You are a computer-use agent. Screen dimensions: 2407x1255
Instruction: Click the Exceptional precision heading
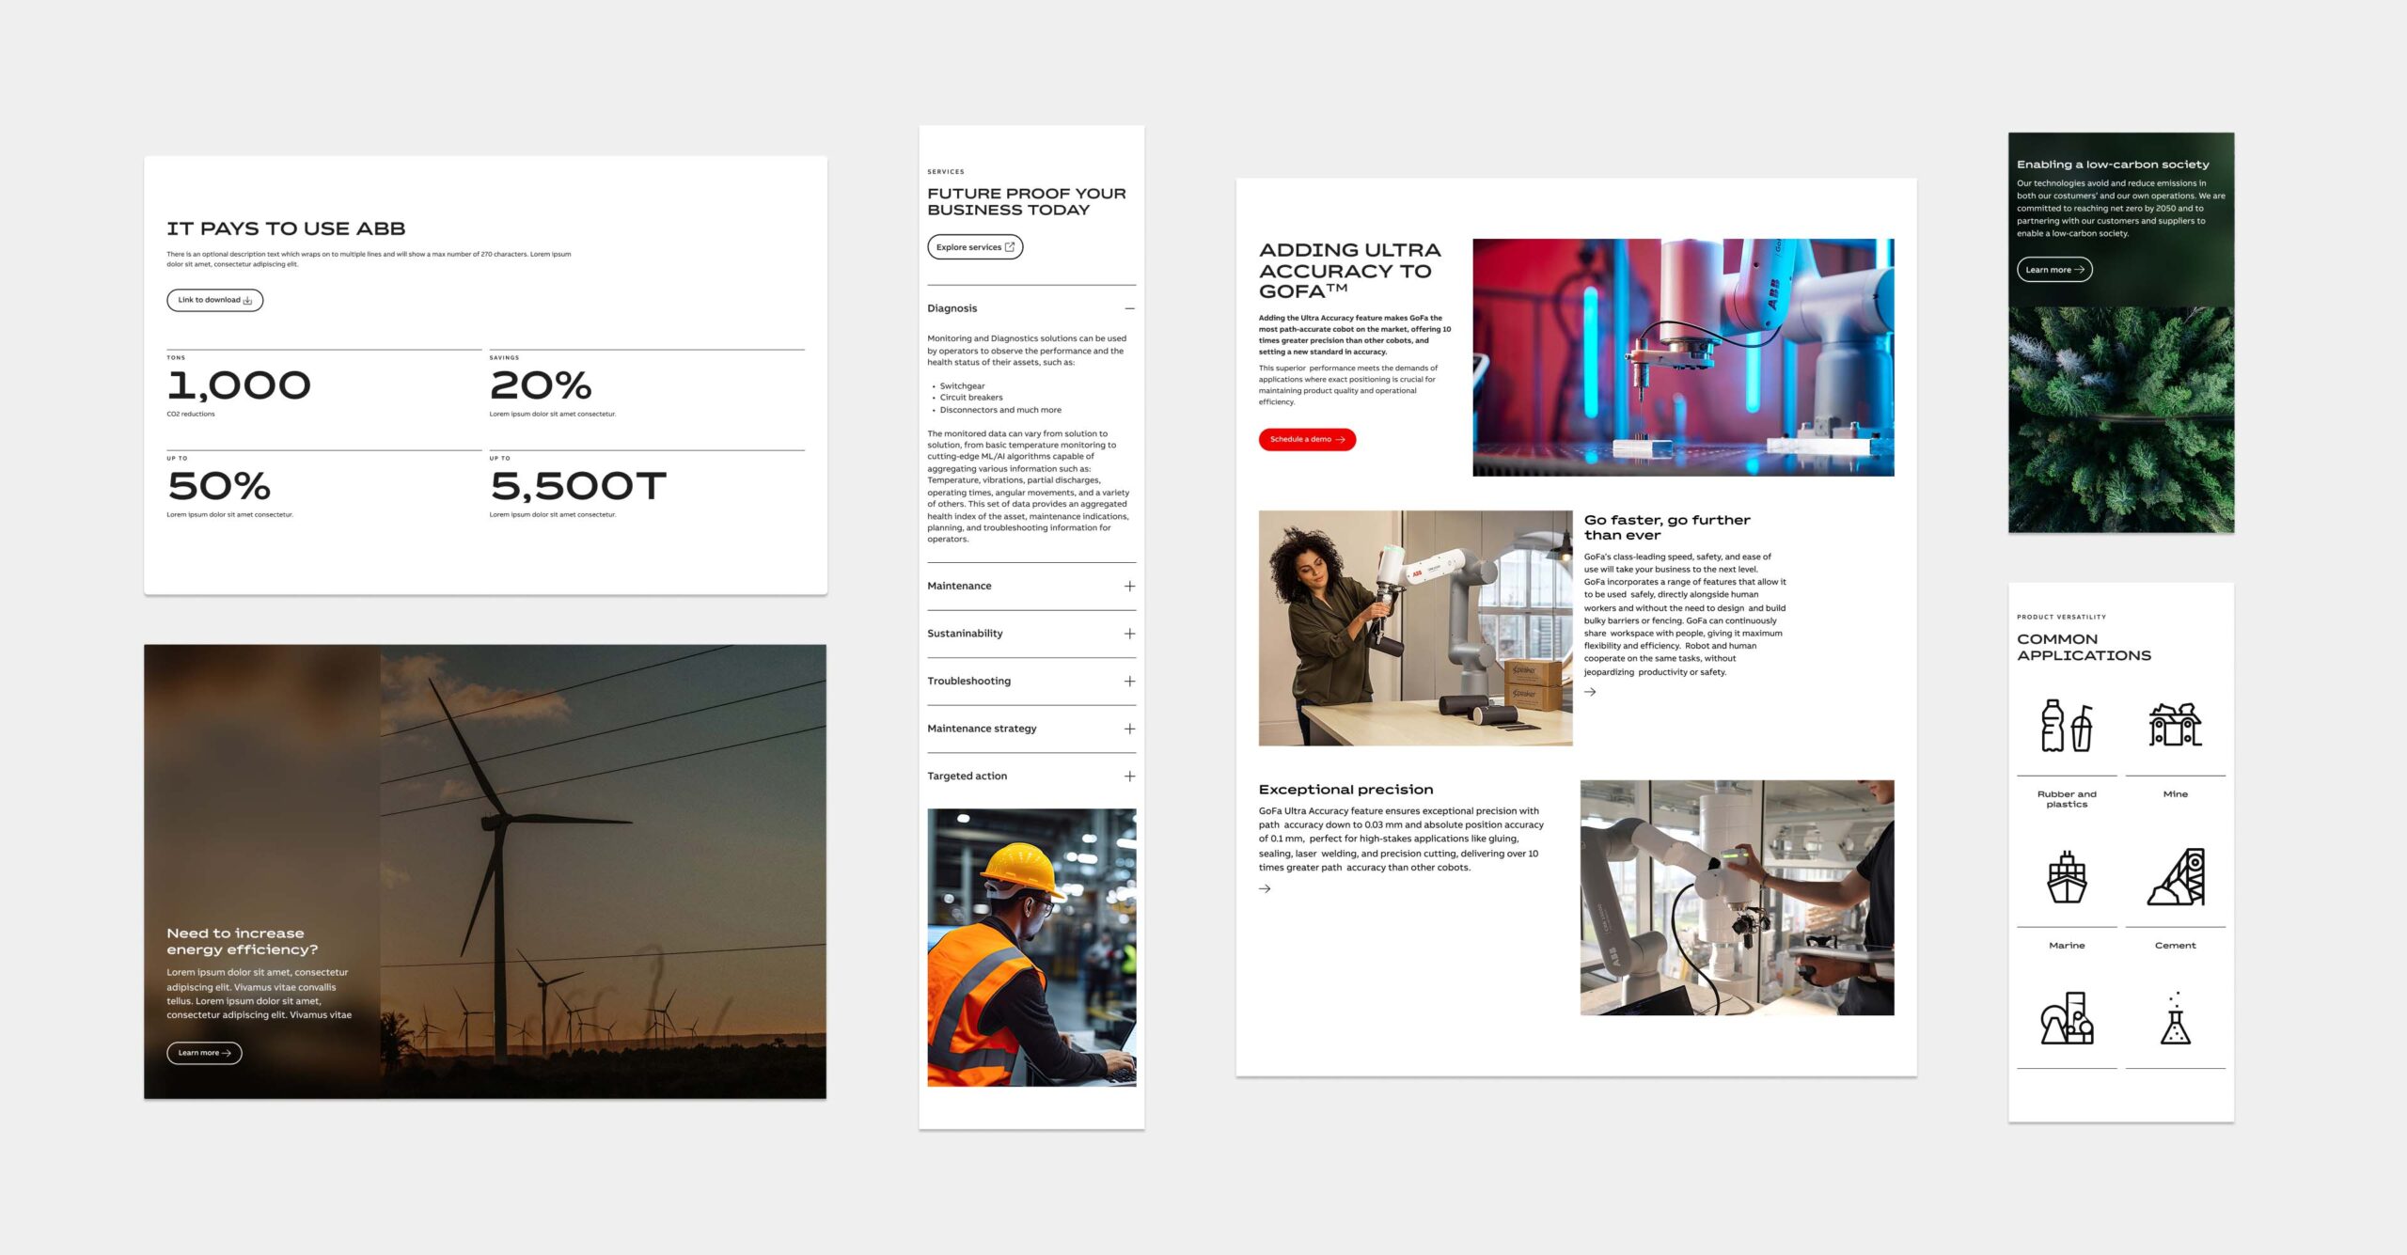pyautogui.click(x=1345, y=790)
